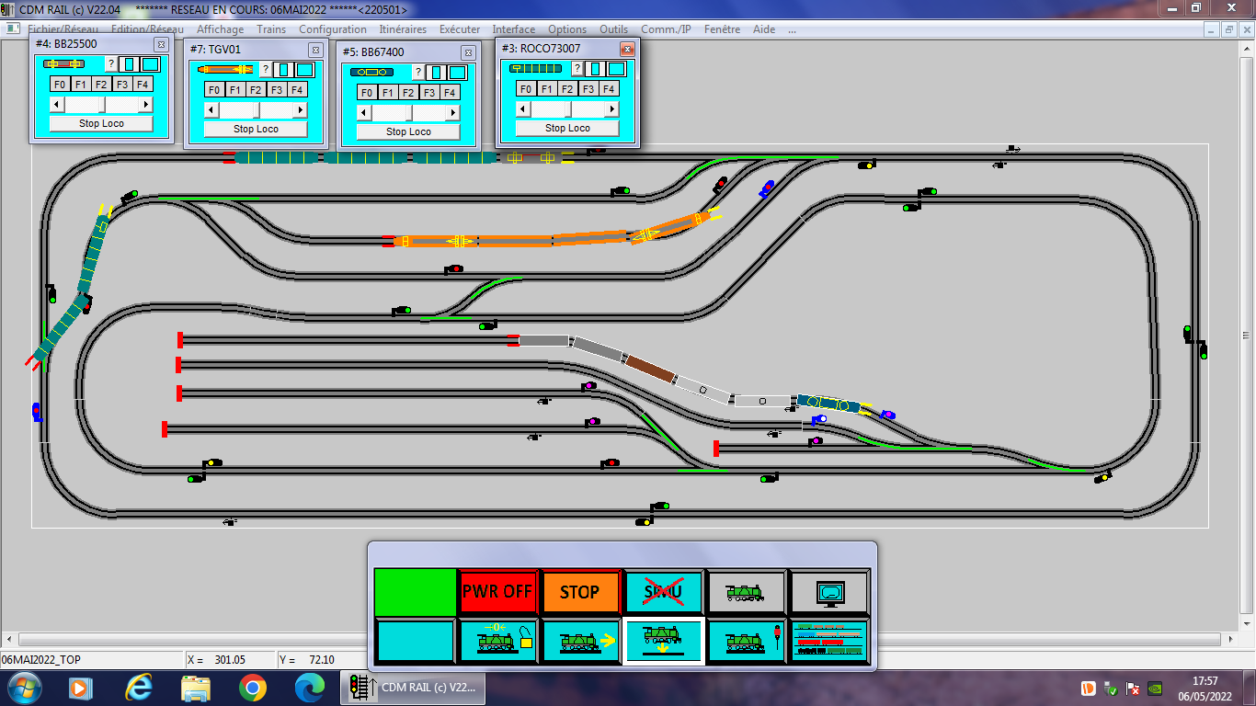This screenshot has height=706, width=1256.
Task: Click the main window horizontal scrollbar left arrow
Action: pos(8,638)
